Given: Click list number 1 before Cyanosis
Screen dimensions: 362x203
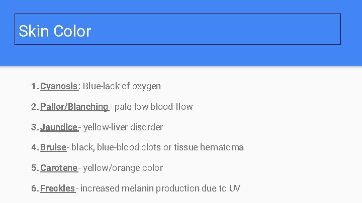Looking at the screenshot, I should pos(33,86).
